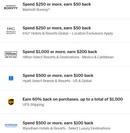
Task: Open IHG "Spend $250 or more" offer headline
Action: (57, 28)
